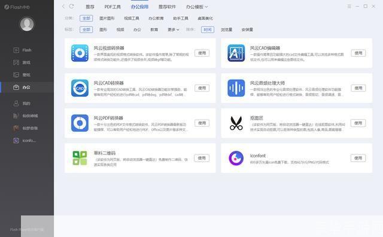This screenshot has height=237, width=383.
Task: Open the 草料二维码 title text
Action: 105,153
